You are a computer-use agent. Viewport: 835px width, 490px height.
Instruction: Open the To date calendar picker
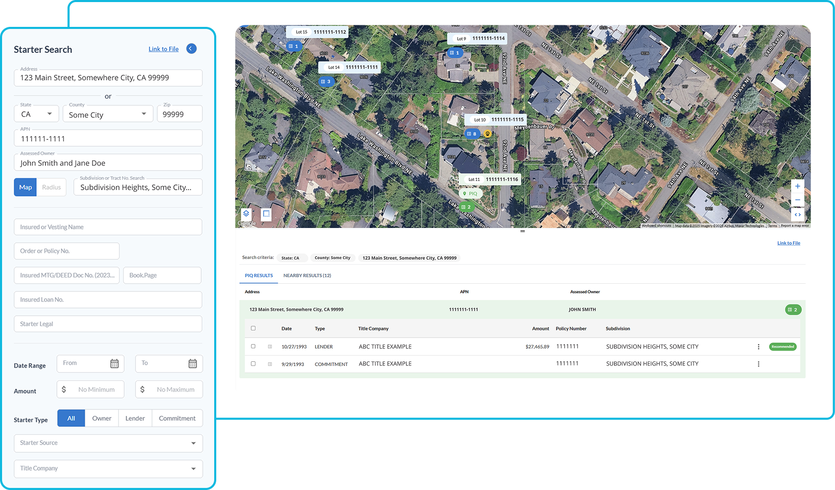click(x=192, y=364)
